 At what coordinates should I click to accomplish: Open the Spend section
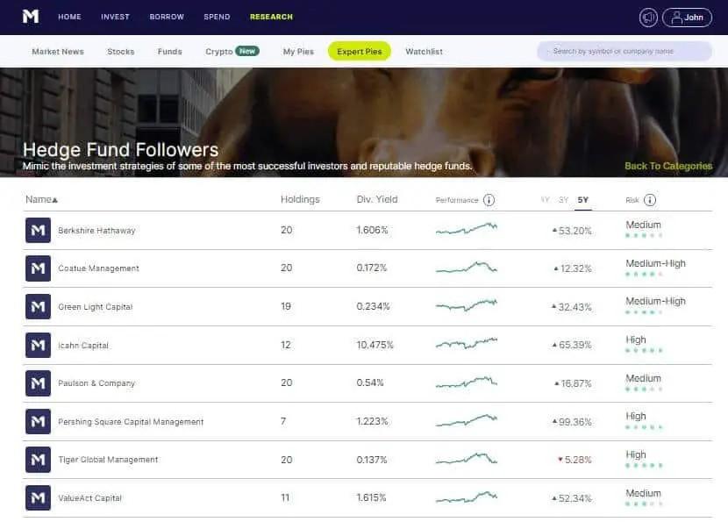(217, 17)
